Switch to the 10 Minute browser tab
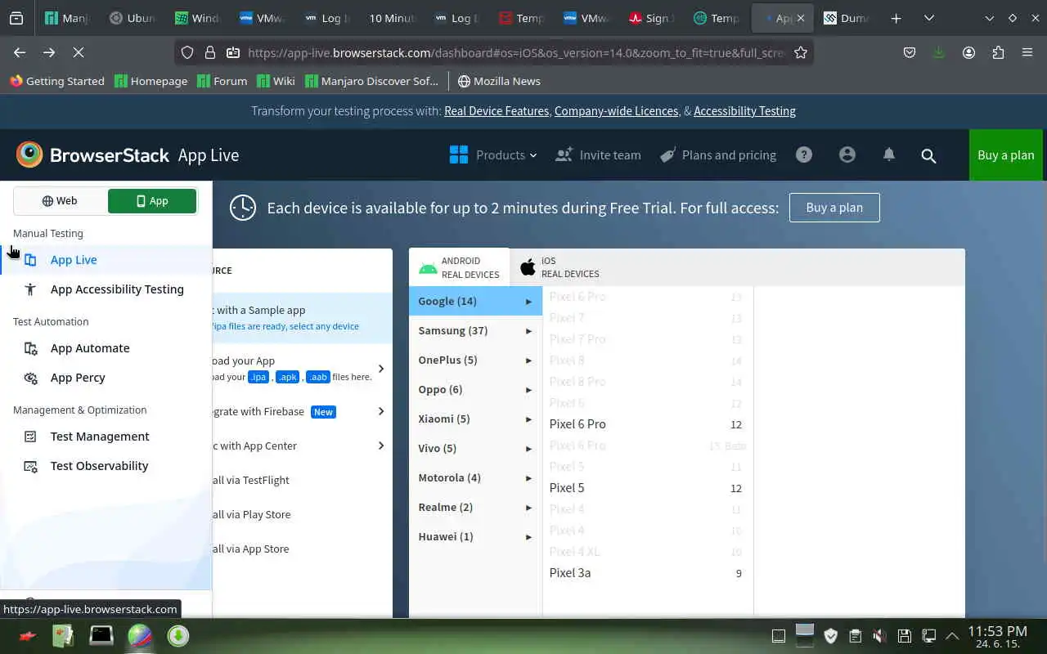 [x=392, y=18]
